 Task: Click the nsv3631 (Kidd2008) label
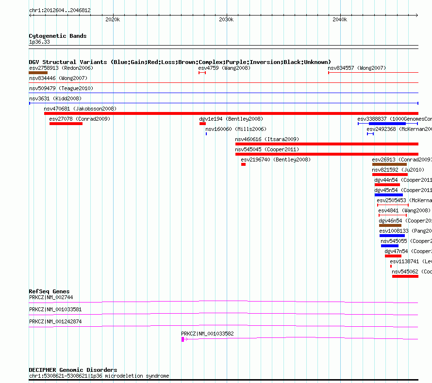55,98
